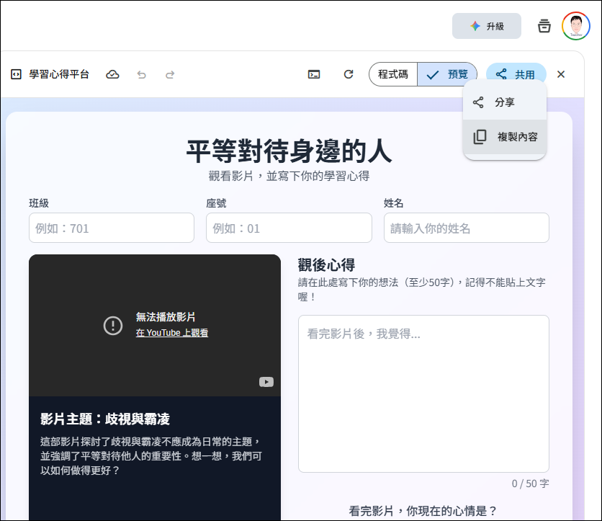Click the YouTube logo in video player

(x=266, y=382)
